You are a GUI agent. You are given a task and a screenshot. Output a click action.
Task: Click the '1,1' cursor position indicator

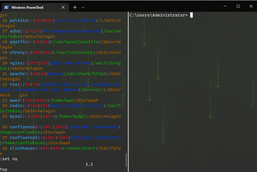[89, 164]
